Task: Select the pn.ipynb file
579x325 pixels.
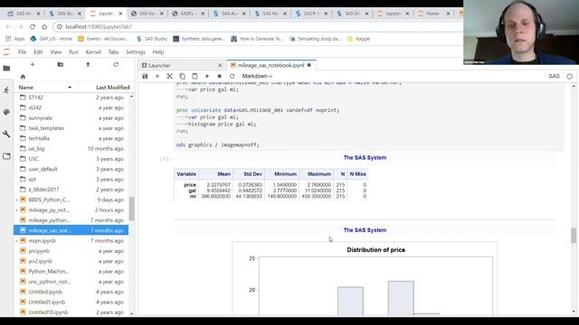Action: [71, 251]
